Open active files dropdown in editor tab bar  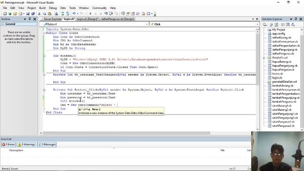pos(253,19)
